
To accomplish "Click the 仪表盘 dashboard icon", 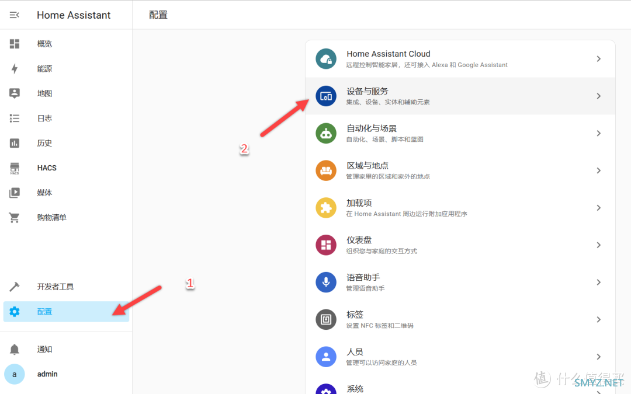I will click(326, 245).
